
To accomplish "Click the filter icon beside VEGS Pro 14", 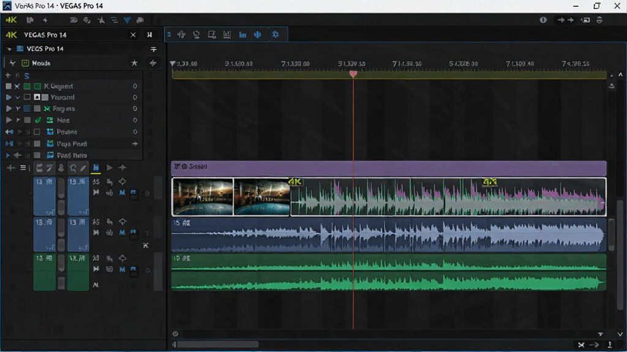I will (x=153, y=49).
